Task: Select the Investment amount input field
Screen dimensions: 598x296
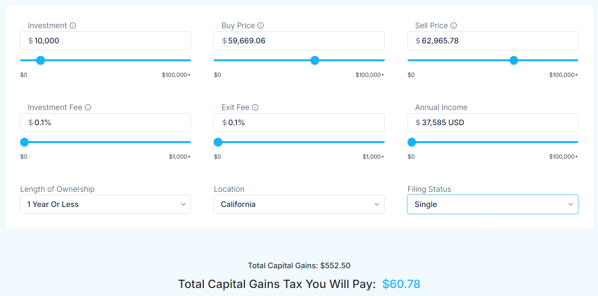Action: pos(106,41)
